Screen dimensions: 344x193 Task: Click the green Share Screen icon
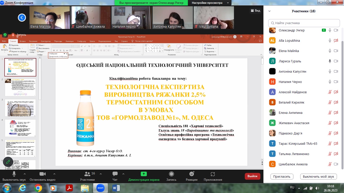tap(144, 174)
